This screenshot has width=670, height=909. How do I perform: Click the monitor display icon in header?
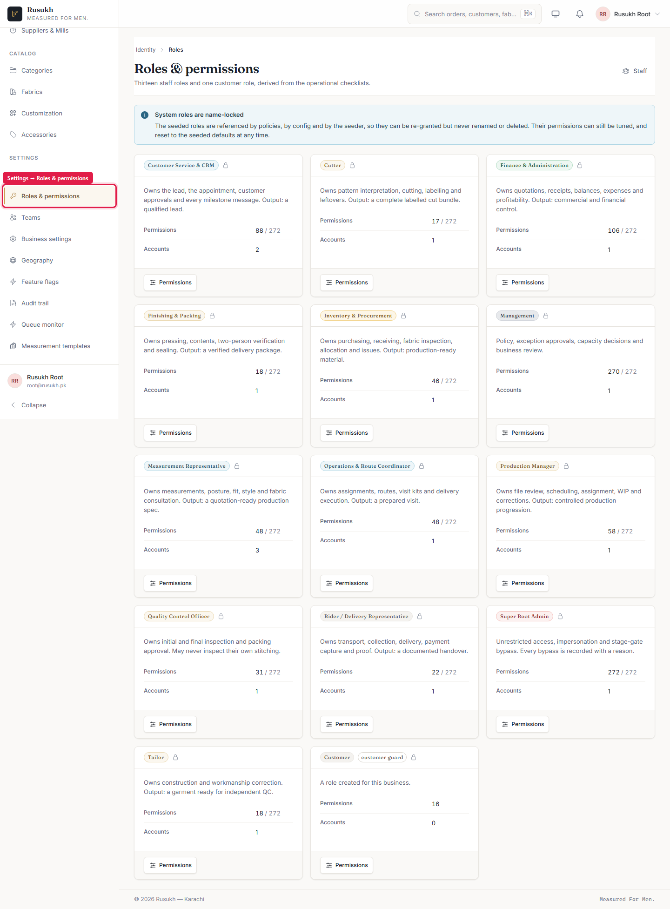(x=556, y=14)
